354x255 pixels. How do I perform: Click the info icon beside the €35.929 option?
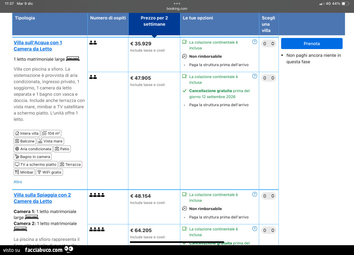254,42
